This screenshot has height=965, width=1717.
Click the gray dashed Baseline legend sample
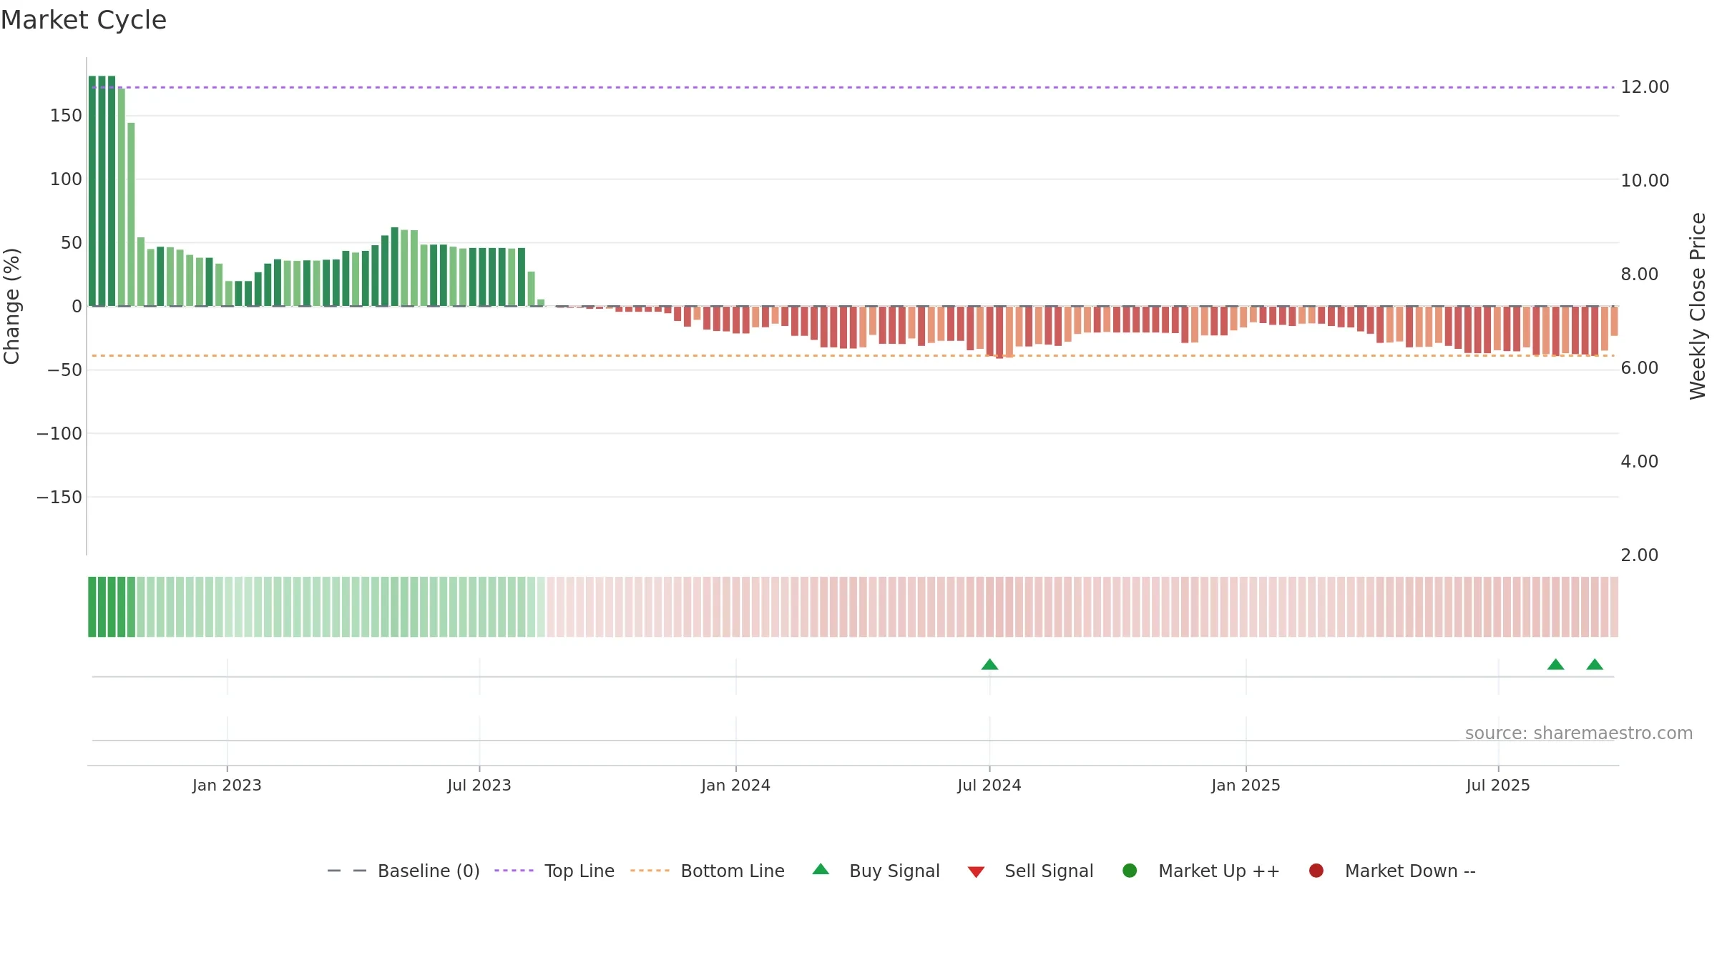point(347,871)
